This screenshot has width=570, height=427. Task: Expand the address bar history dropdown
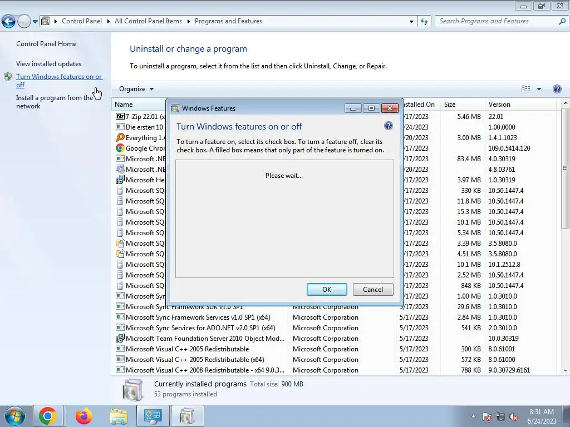411,22
